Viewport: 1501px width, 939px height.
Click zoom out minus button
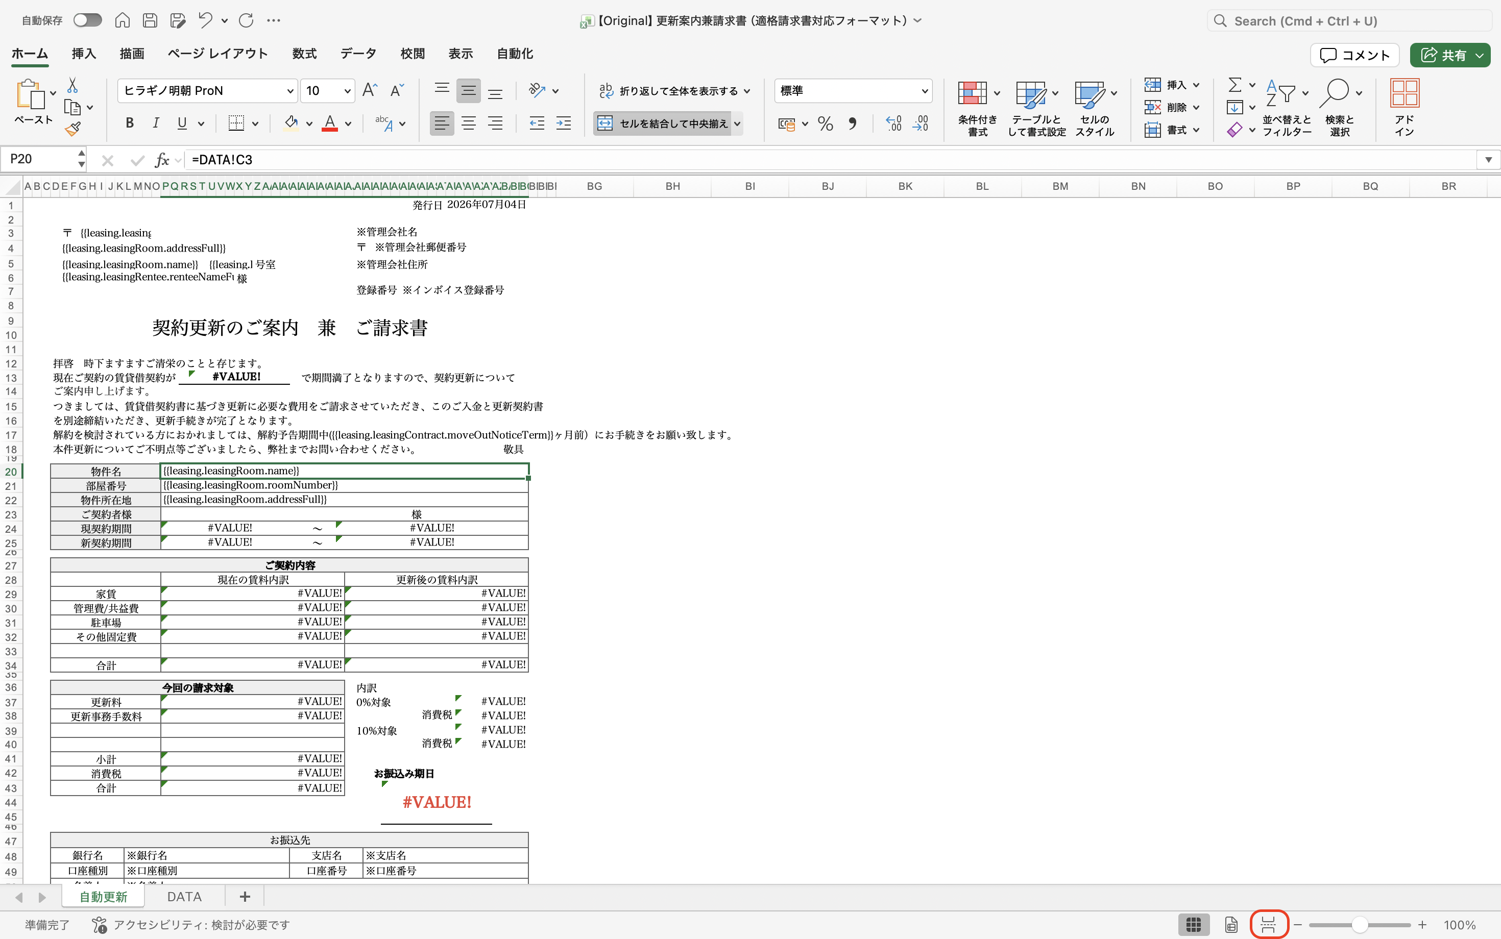click(1298, 925)
